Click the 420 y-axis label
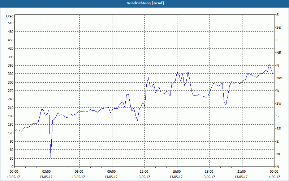The width and height of the screenshot is (289, 181). [x=11, y=49]
